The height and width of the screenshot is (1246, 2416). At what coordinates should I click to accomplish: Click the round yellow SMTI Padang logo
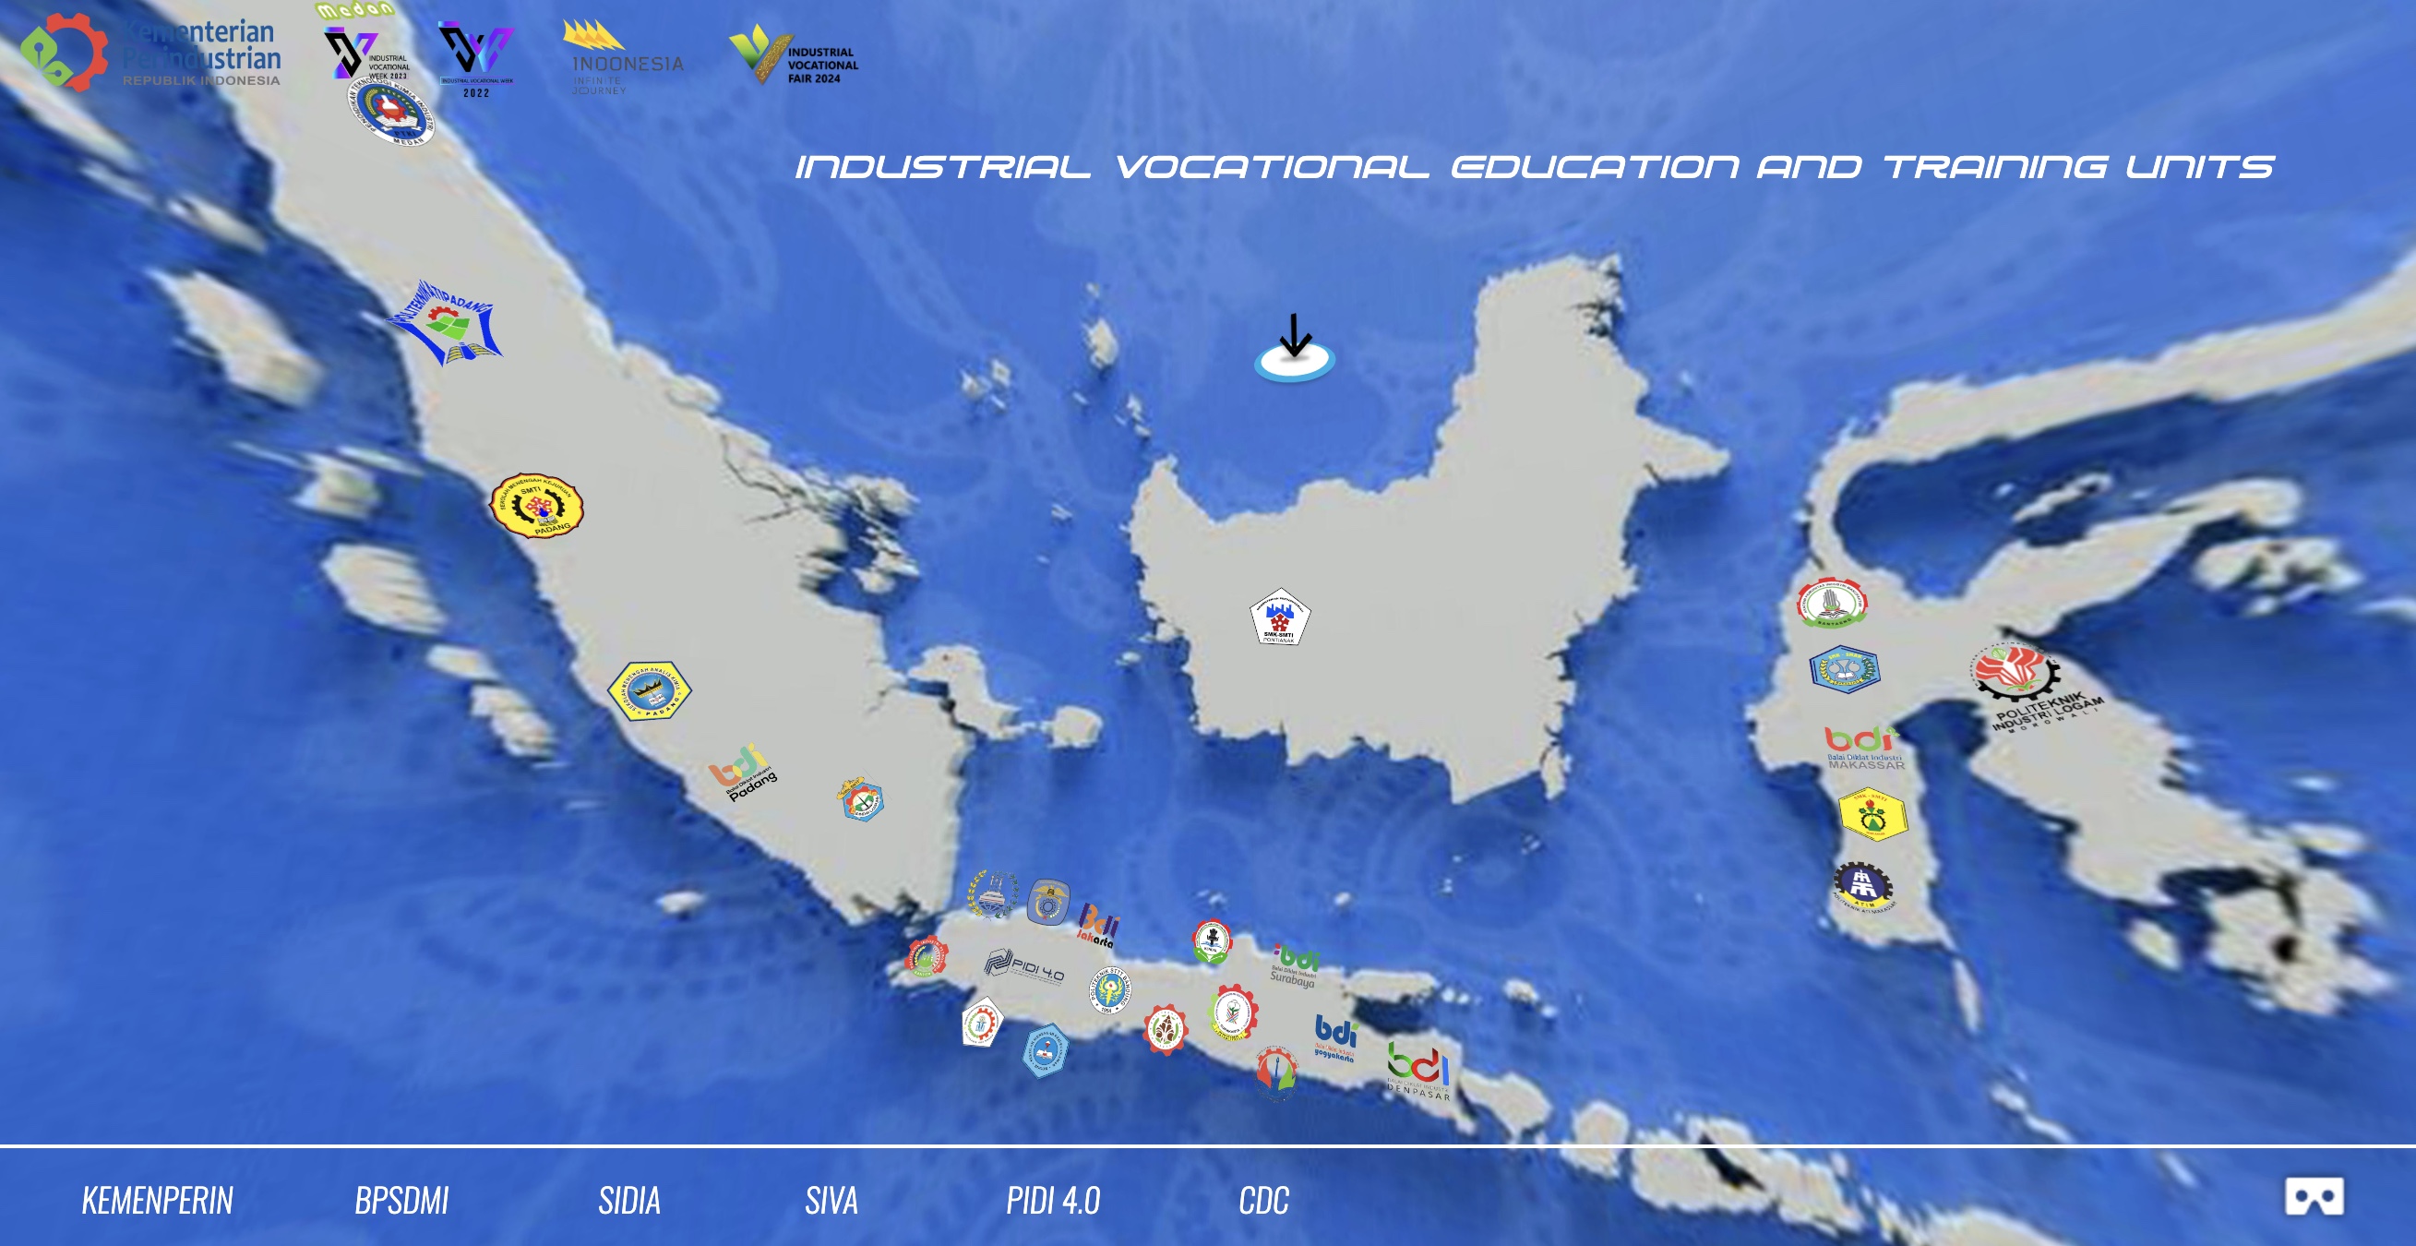point(537,506)
